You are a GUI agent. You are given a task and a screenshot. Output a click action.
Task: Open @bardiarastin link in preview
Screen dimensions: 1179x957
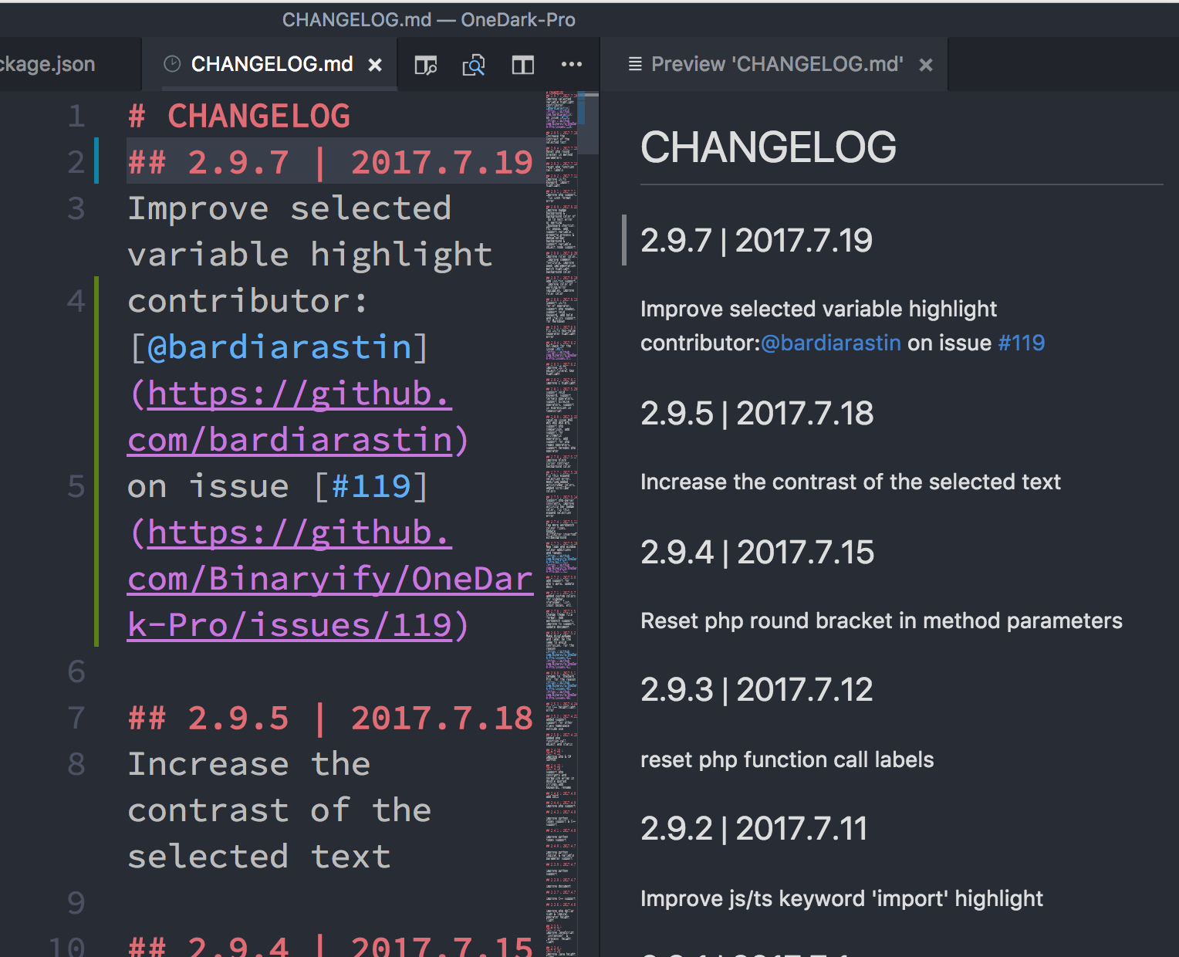coord(831,343)
